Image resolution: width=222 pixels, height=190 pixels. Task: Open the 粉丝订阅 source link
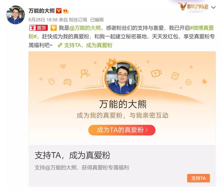click(78, 20)
